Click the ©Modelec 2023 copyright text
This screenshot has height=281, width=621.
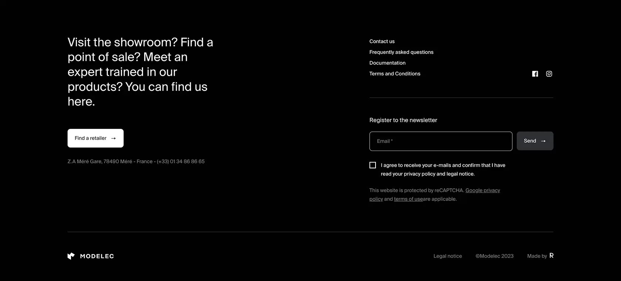(x=494, y=256)
